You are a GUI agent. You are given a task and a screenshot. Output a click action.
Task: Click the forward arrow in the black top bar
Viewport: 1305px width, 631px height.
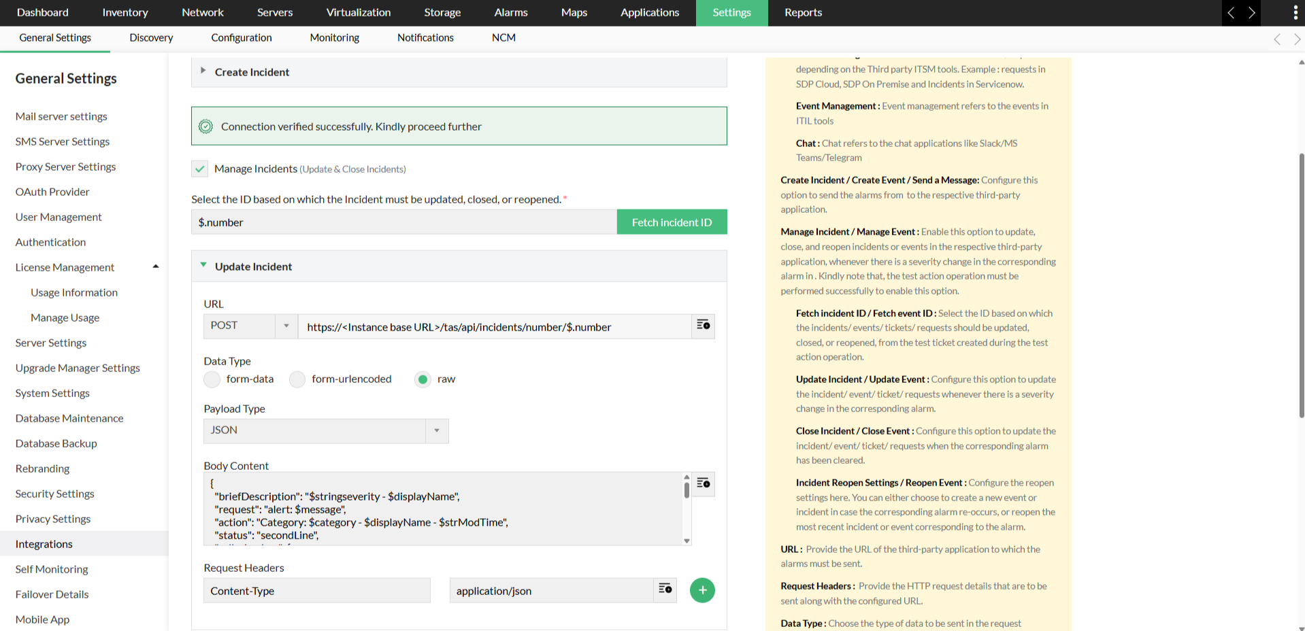click(x=1252, y=12)
